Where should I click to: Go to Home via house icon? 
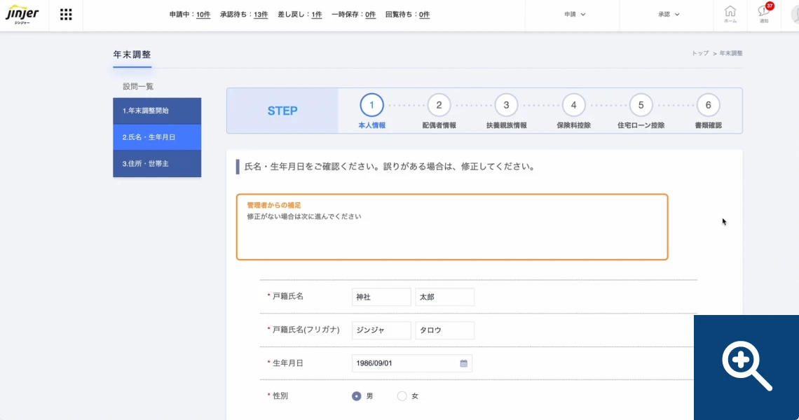730,14
